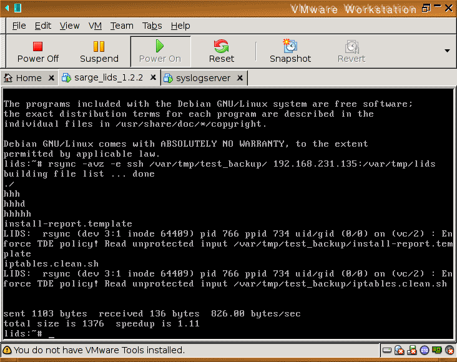
Task: Click the 'You do not have VMware Tools installed' message
Action: [x=99, y=350]
